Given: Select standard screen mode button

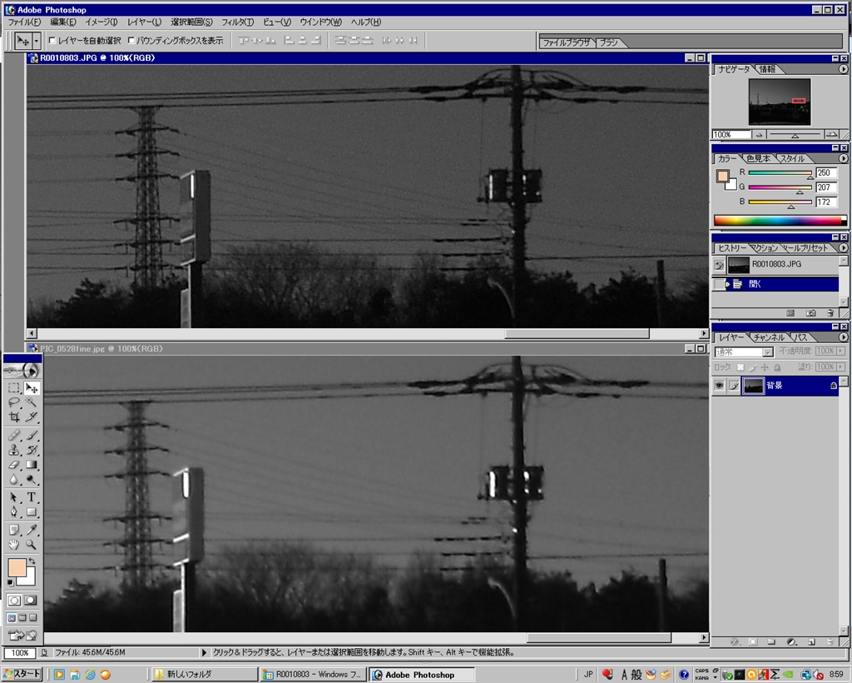Looking at the screenshot, I should 12,618.
